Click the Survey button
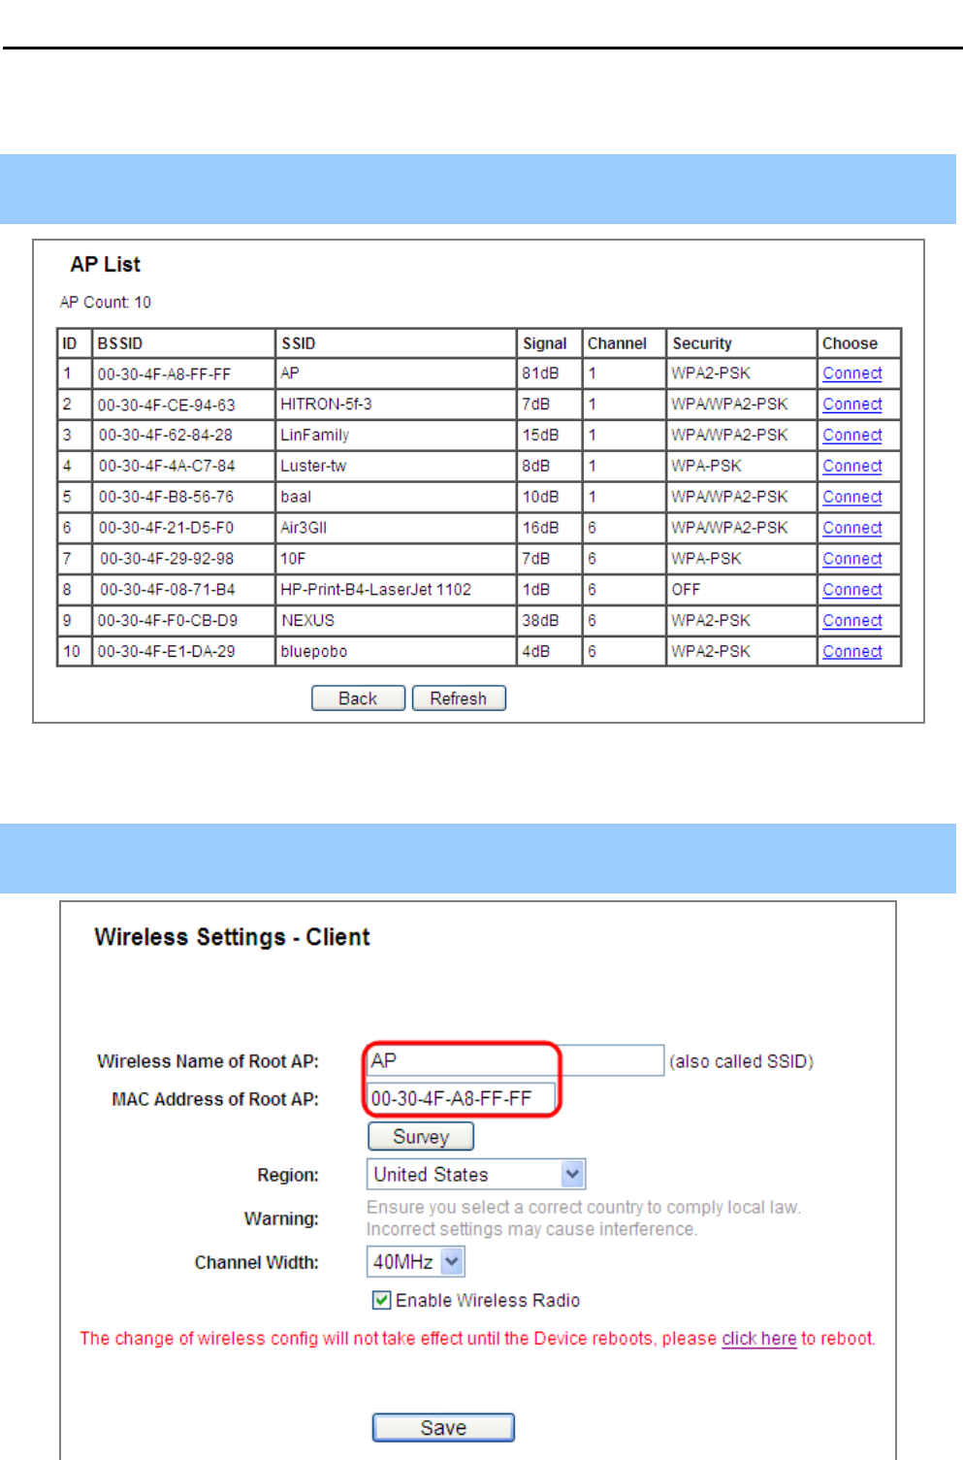 click(421, 1137)
